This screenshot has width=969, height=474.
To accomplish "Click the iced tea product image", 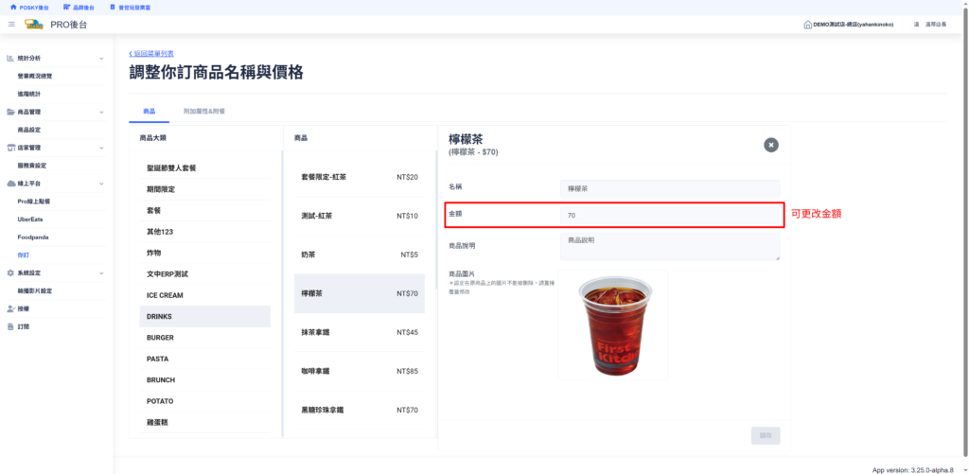I will 613,325.
